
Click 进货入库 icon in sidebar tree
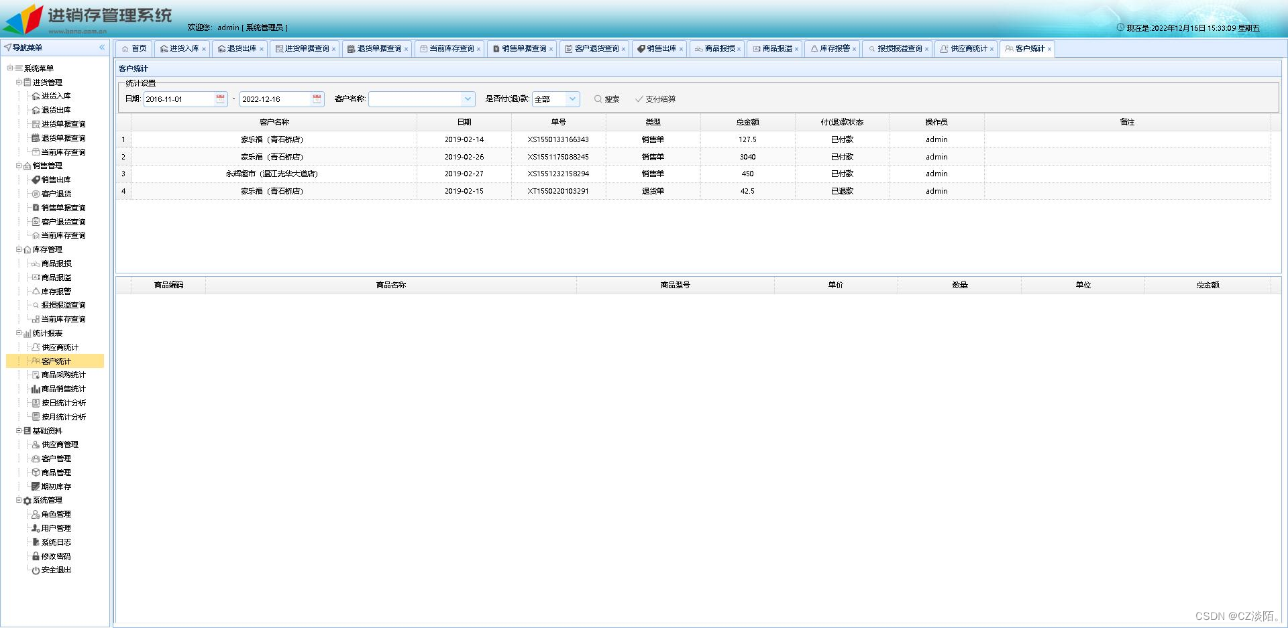coord(36,97)
